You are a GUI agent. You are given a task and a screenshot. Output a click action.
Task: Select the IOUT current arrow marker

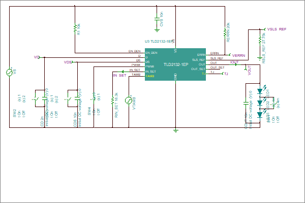click(x=236, y=64)
